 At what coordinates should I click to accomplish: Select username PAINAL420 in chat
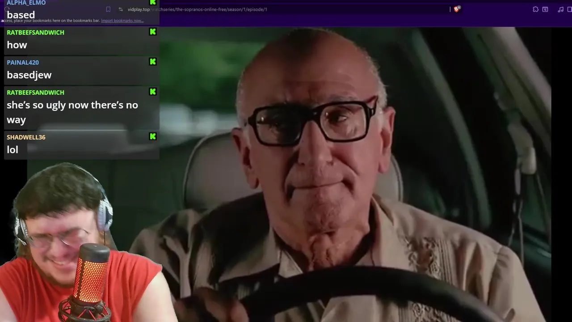(23, 62)
